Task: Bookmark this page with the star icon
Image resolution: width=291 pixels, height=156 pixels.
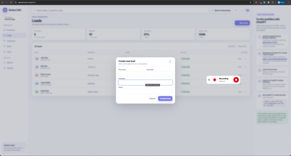Action: click(251, 3)
